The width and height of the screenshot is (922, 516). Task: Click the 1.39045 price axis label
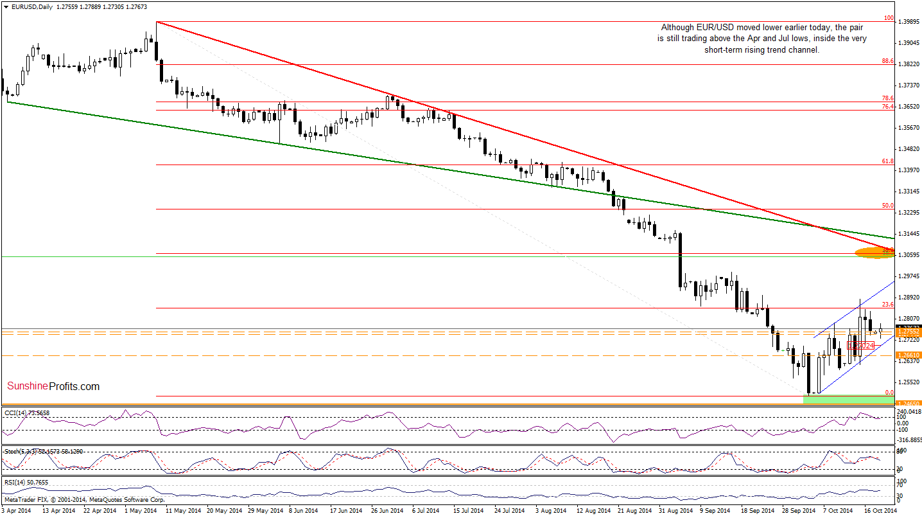[908, 44]
